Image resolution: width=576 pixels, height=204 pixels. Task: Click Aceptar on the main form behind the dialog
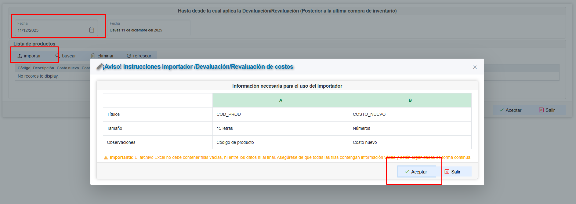click(510, 110)
